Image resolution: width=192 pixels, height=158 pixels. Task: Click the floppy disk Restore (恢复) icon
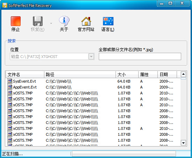click(x=38, y=21)
